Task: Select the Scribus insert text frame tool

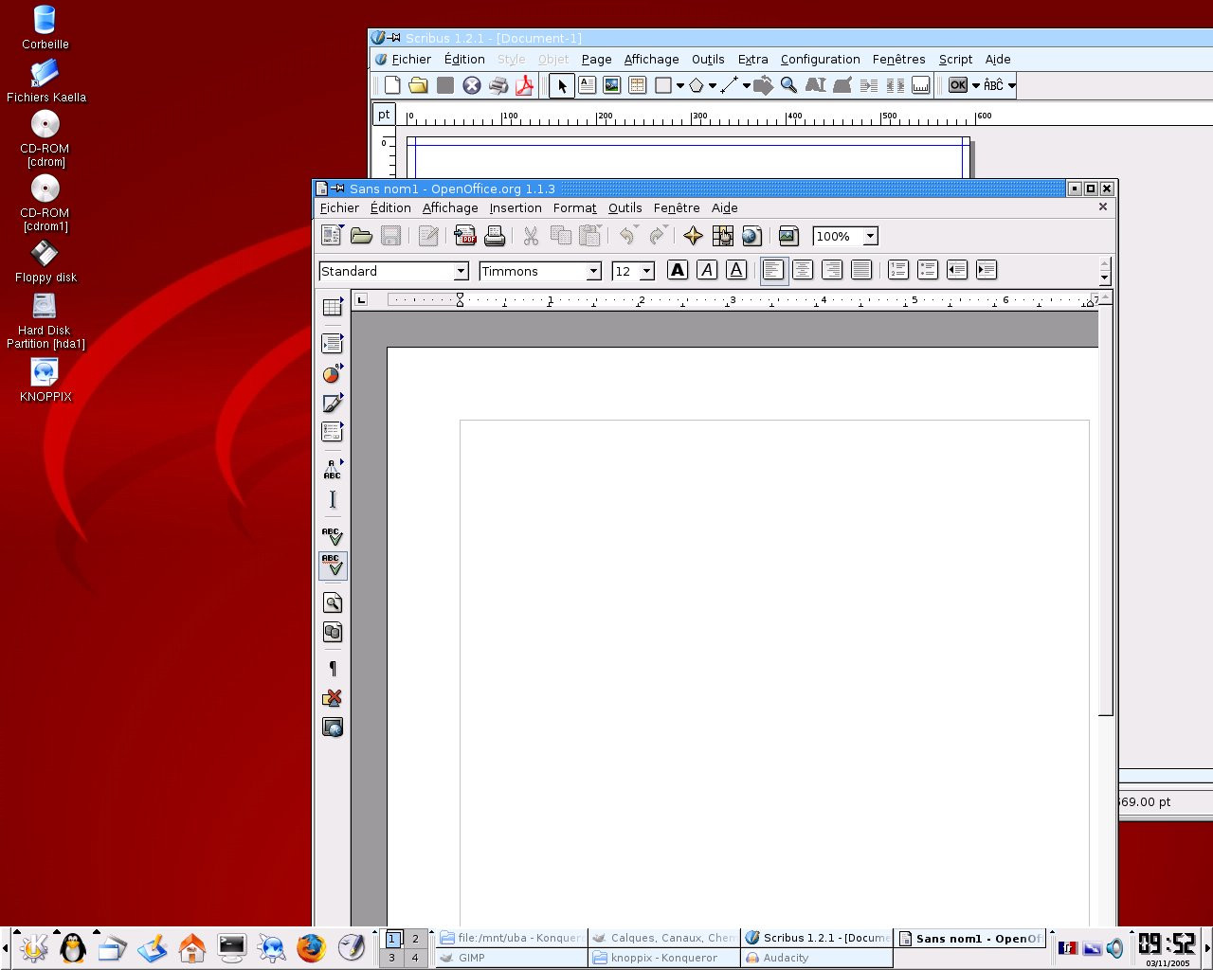Action: point(587,85)
